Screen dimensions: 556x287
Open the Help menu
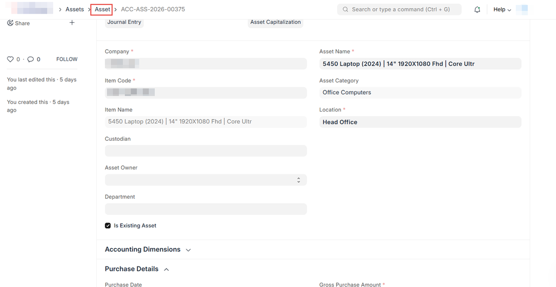pyautogui.click(x=502, y=10)
